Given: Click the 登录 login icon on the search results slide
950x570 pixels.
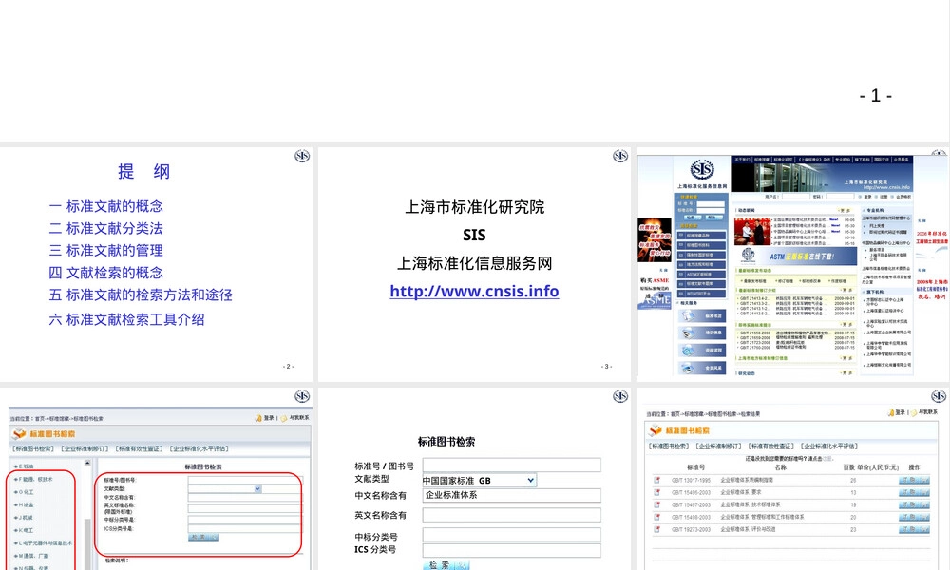Looking at the screenshot, I should click(891, 412).
